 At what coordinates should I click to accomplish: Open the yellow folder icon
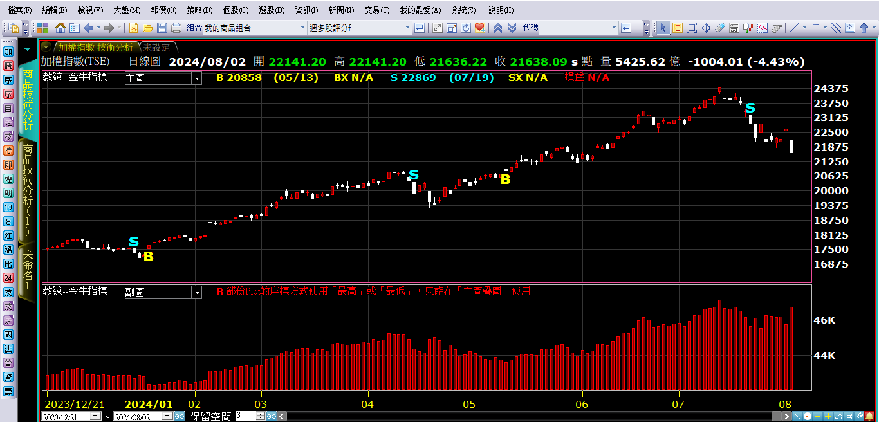pos(147,28)
